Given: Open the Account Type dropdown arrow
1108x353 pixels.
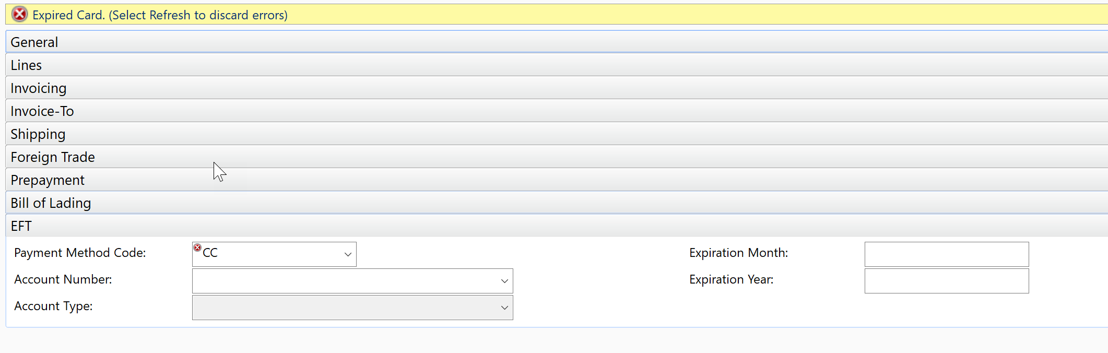Looking at the screenshot, I should [x=504, y=308].
